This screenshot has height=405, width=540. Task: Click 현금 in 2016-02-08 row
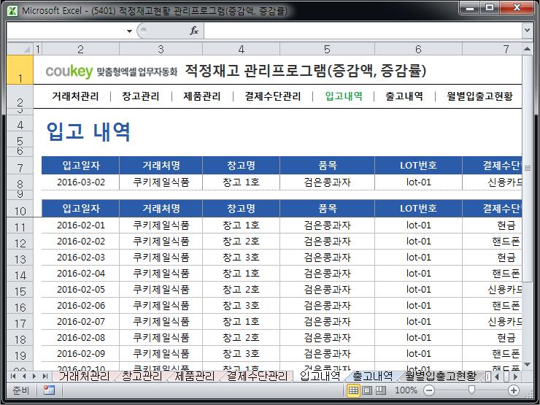tap(506, 338)
